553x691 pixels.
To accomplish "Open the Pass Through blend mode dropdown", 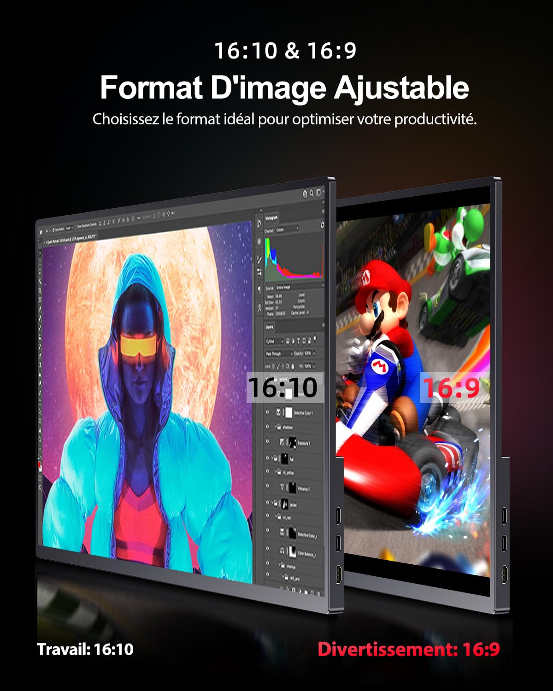I will [x=279, y=353].
